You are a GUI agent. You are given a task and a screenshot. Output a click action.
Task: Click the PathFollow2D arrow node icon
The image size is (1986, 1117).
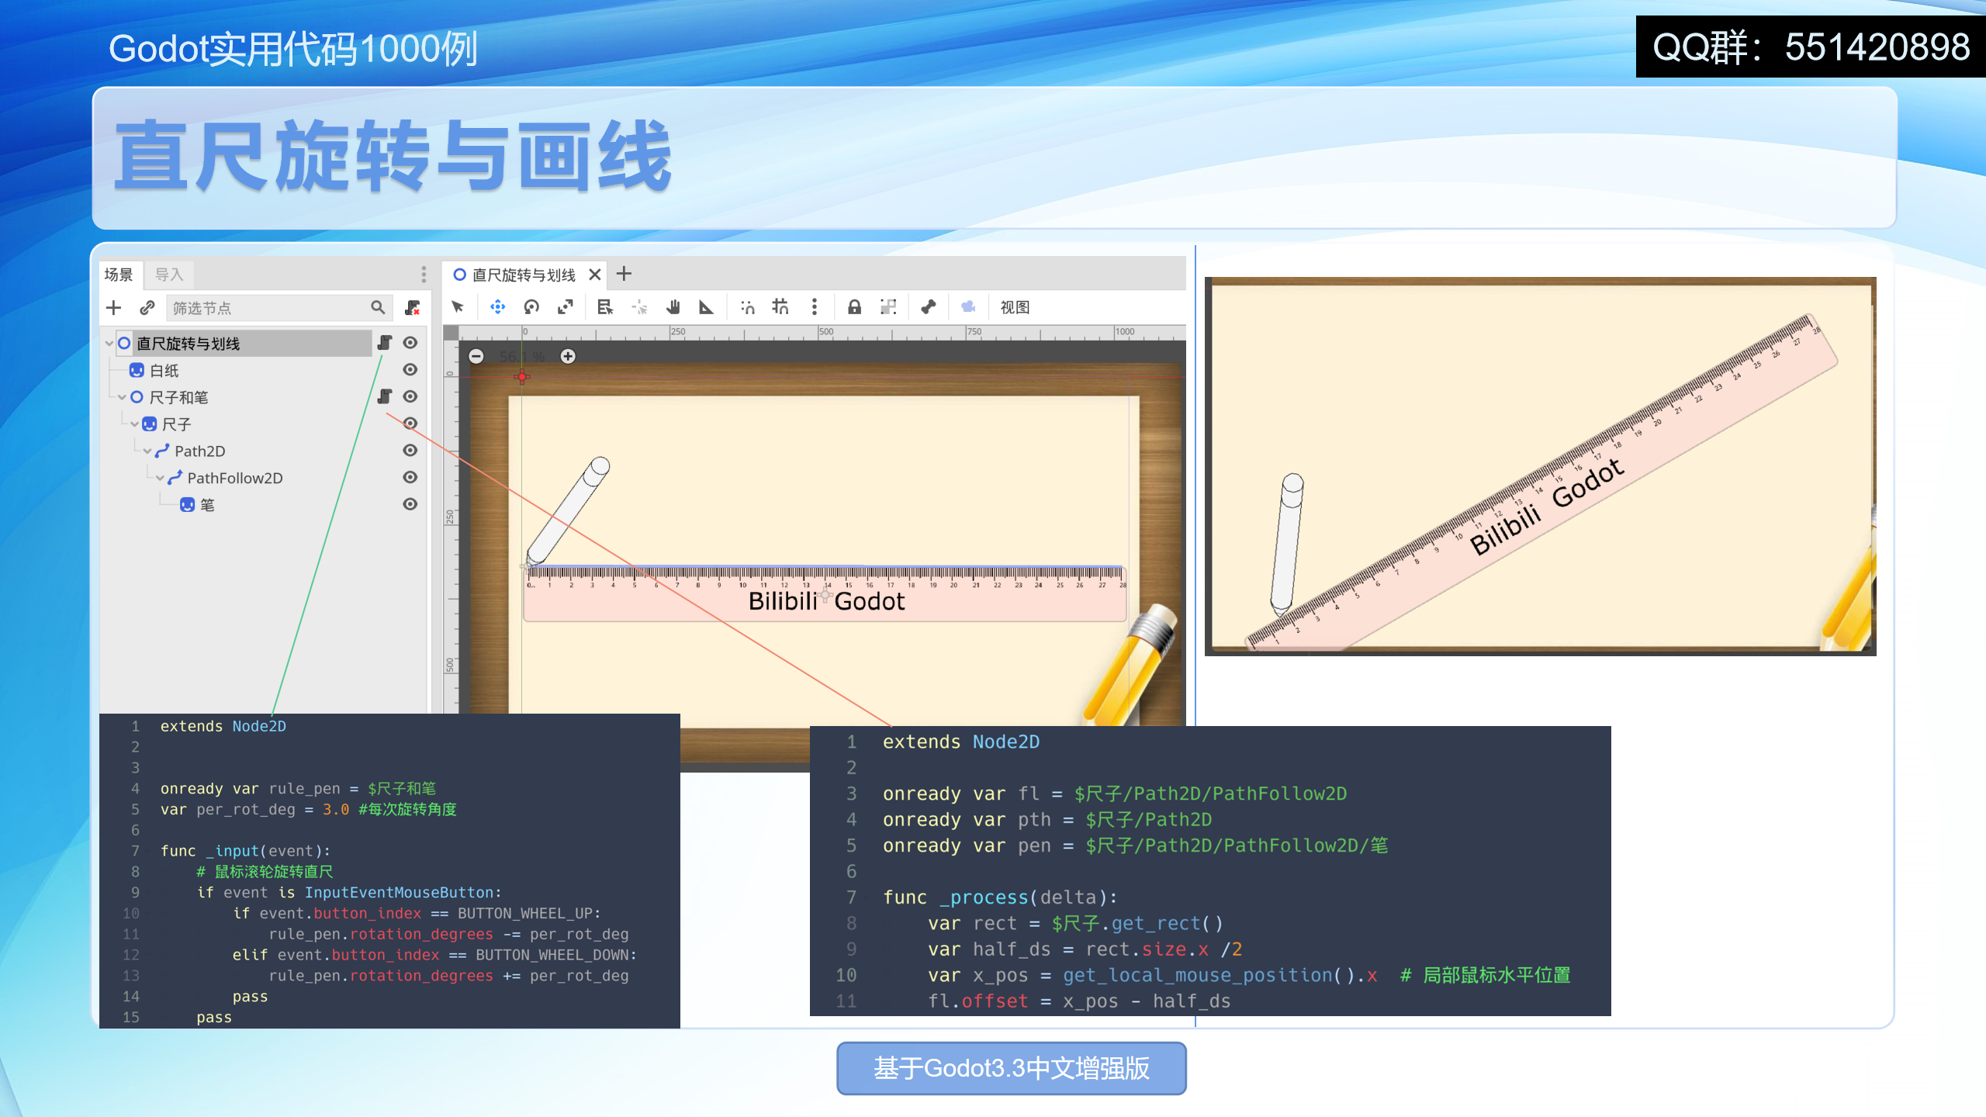pyautogui.click(x=175, y=478)
